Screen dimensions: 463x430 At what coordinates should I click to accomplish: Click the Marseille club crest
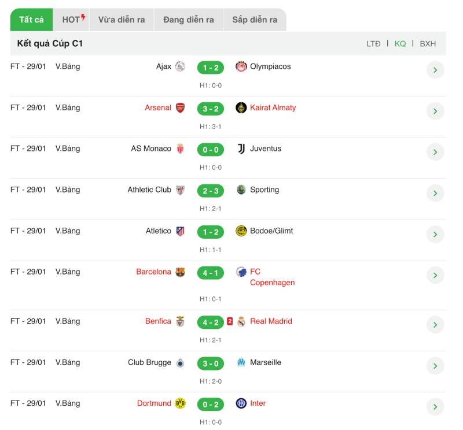point(241,362)
